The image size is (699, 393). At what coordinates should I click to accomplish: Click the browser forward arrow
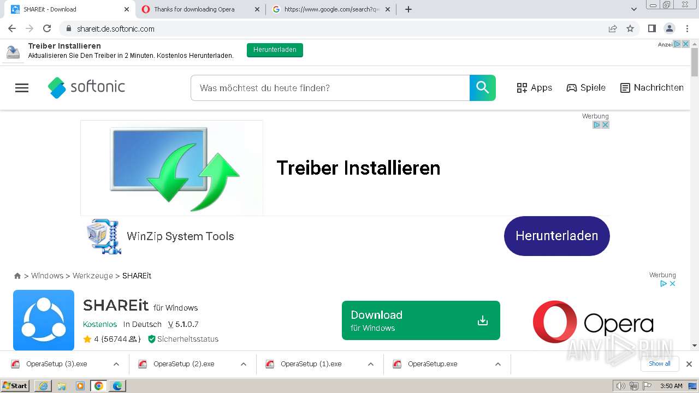point(29,28)
